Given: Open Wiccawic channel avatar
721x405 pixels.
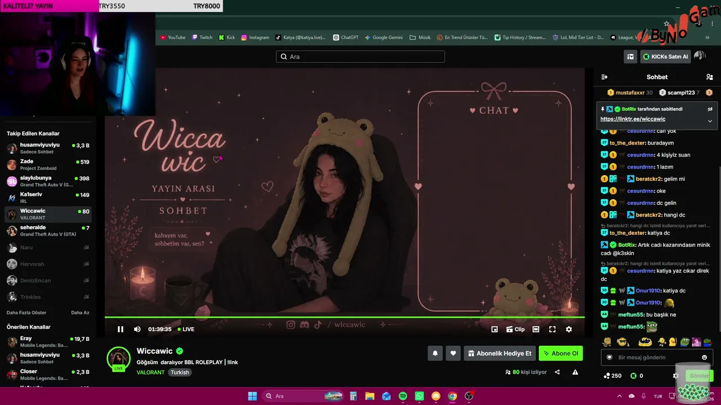Looking at the screenshot, I should pos(119,359).
